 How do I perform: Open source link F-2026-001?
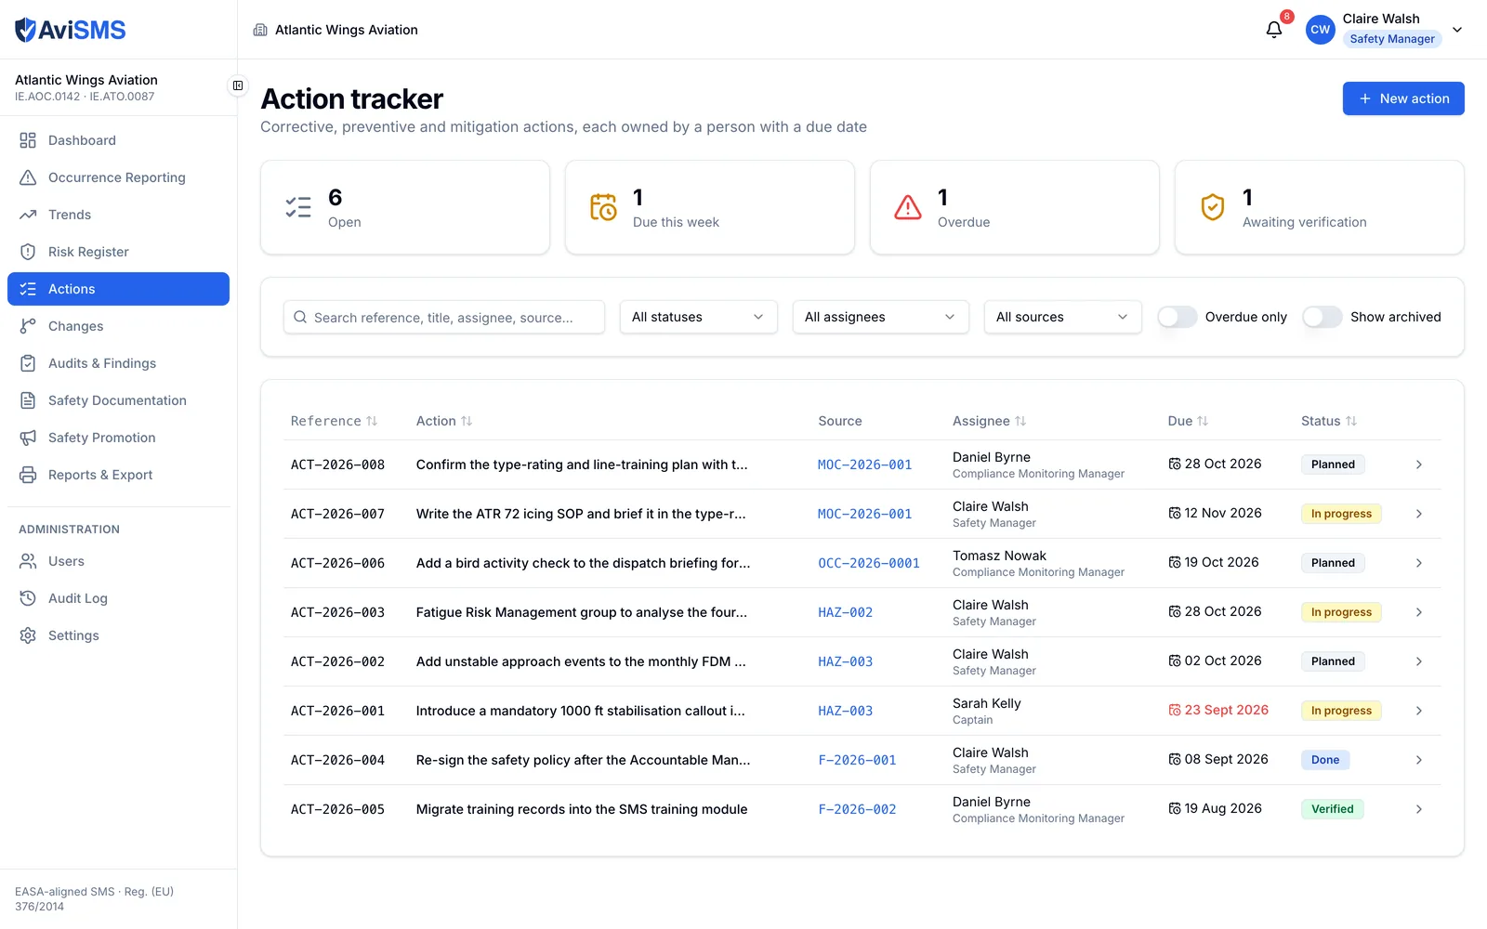857,760
